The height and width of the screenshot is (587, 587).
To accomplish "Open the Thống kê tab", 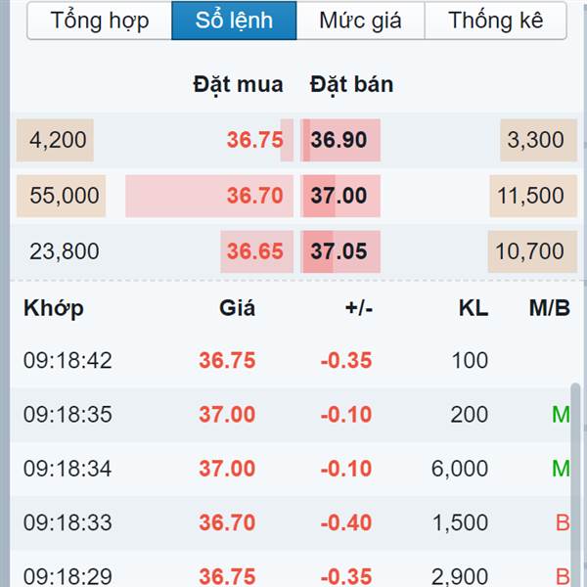I will tap(496, 21).
